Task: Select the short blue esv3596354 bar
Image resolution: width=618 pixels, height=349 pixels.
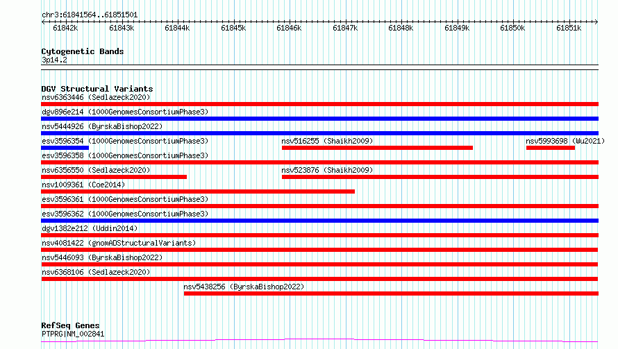Action: click(65, 148)
